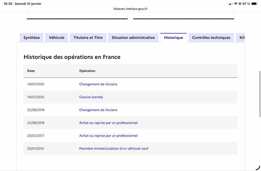
Task: Click Changement de titulaire dated 14/07/2025
Action: pos(98,84)
